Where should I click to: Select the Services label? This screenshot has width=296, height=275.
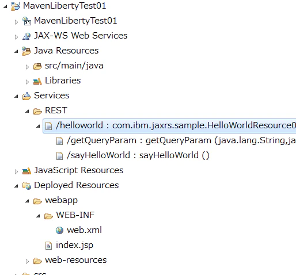click(52, 96)
